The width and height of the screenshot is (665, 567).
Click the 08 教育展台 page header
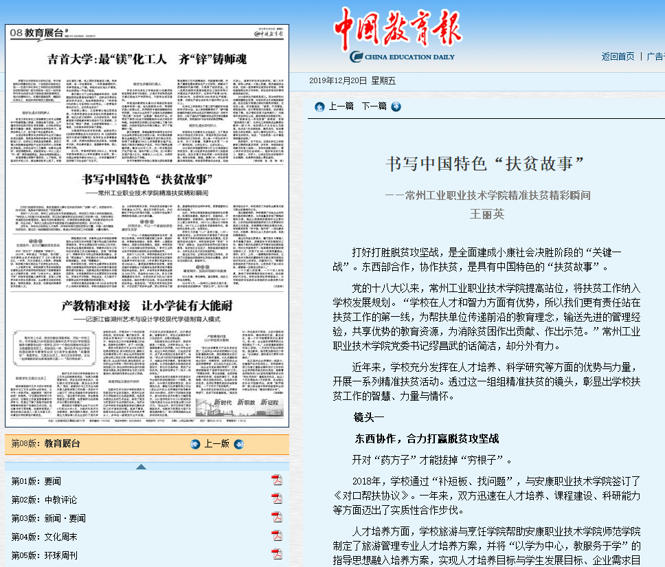pyautogui.click(x=37, y=33)
